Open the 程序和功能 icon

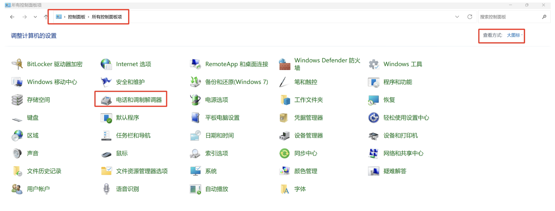click(x=374, y=82)
